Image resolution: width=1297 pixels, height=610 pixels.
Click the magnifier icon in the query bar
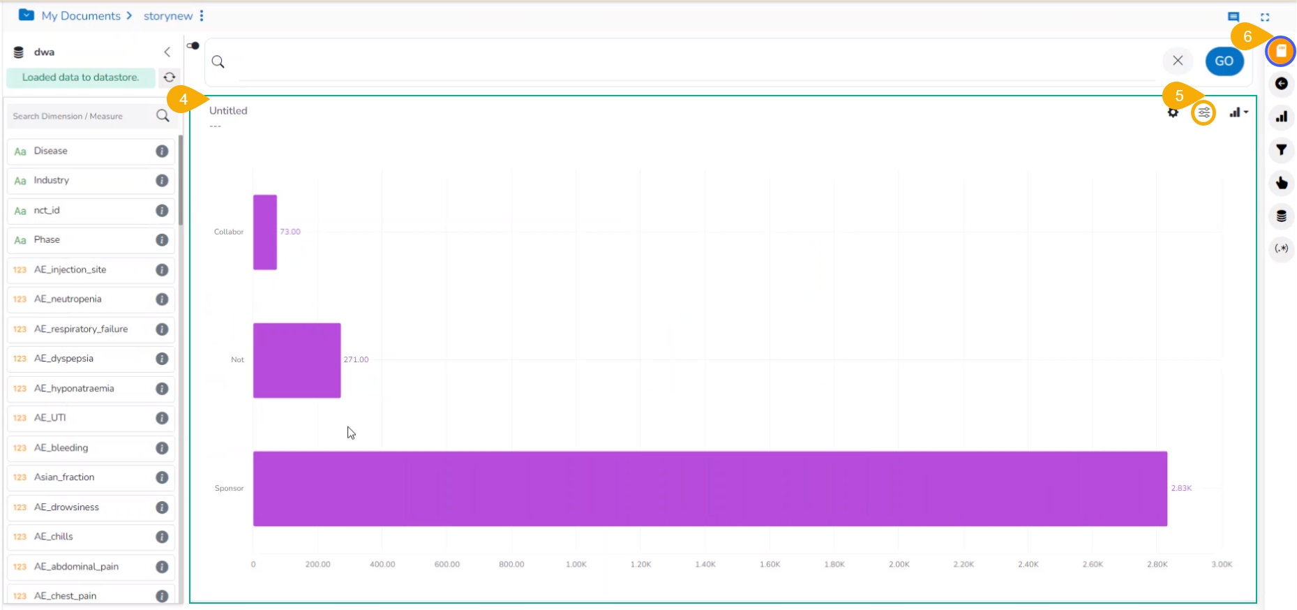pyautogui.click(x=218, y=61)
